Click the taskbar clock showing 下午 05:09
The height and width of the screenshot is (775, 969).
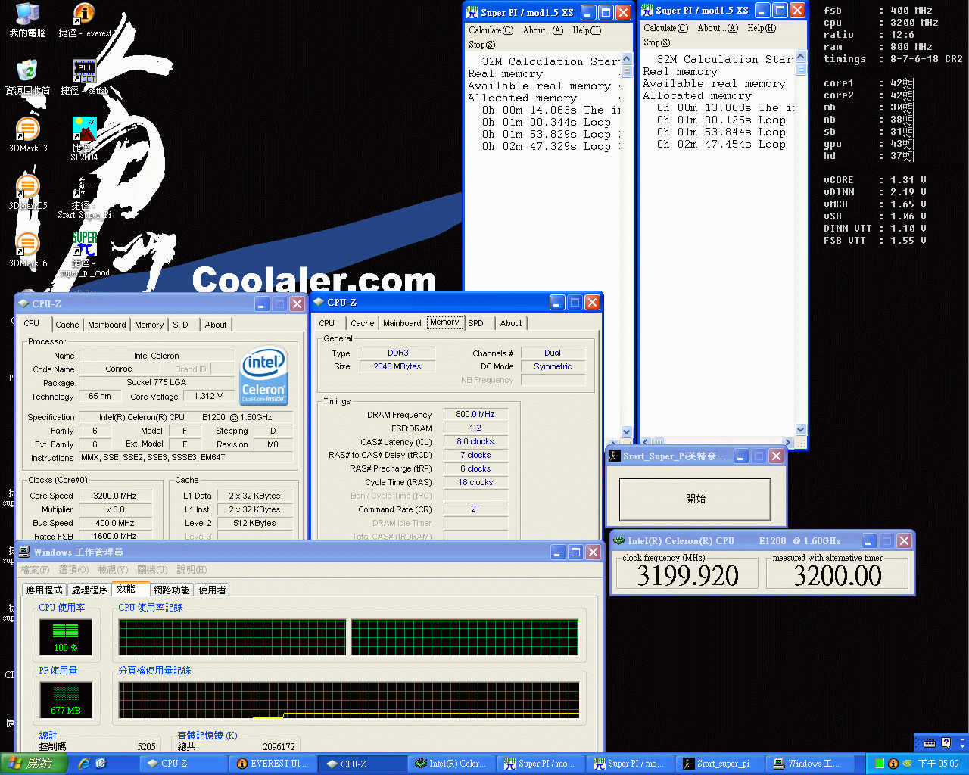click(x=938, y=764)
